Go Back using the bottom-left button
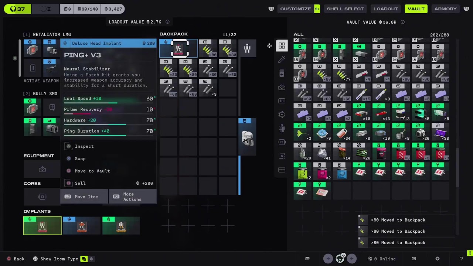 [16, 259]
